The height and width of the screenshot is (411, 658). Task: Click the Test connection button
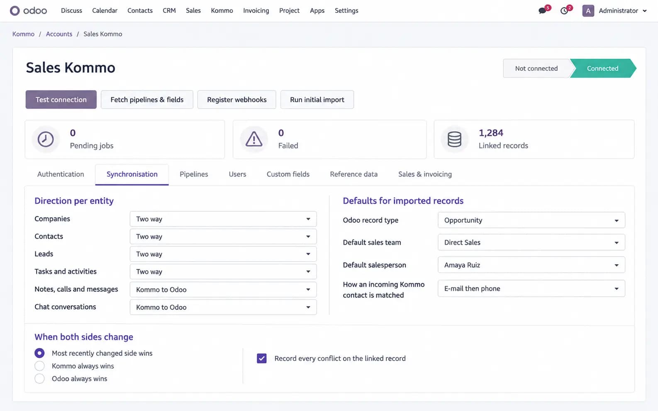coord(61,99)
